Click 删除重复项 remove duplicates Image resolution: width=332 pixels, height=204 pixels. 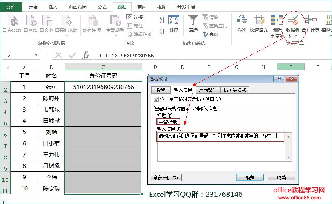point(277,26)
